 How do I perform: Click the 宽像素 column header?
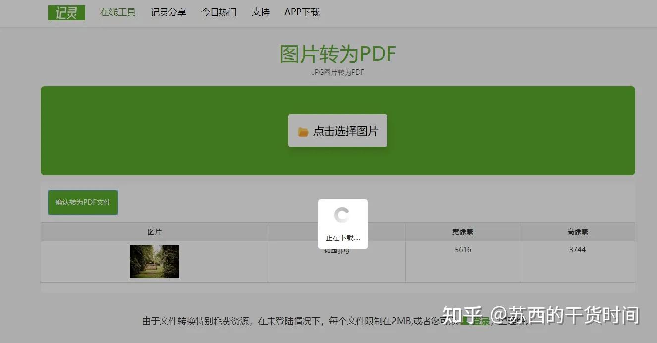[x=462, y=231]
